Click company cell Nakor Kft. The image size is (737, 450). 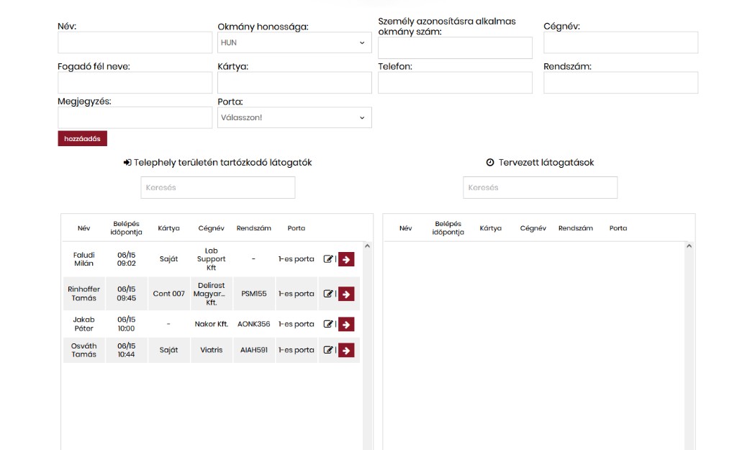click(x=211, y=324)
